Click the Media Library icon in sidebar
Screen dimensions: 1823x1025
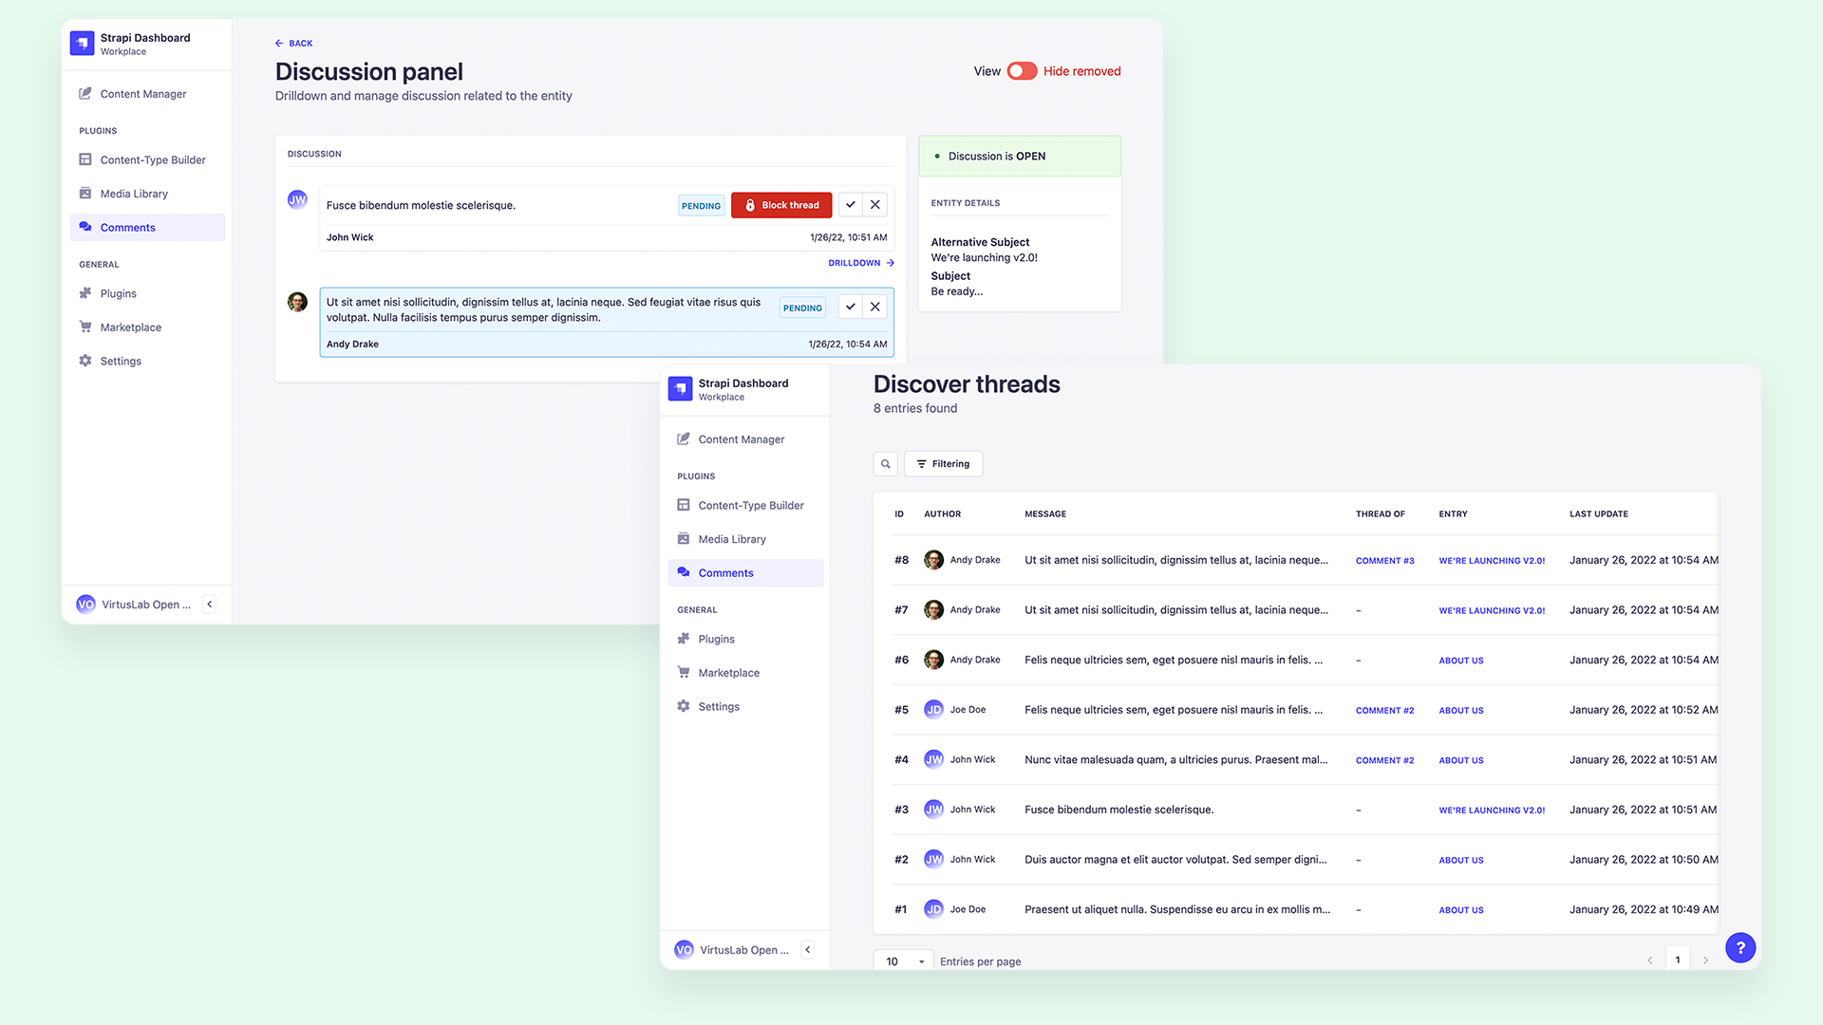pos(85,193)
